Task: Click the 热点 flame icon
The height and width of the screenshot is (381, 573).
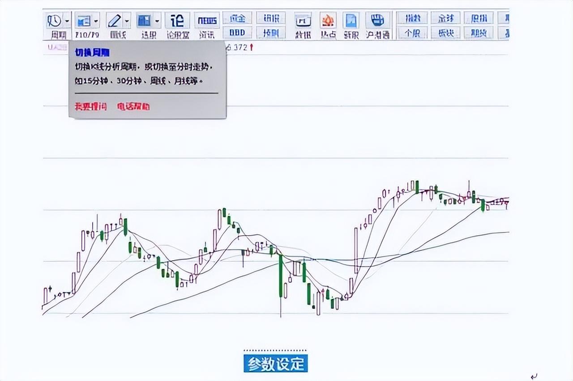Action: click(328, 21)
